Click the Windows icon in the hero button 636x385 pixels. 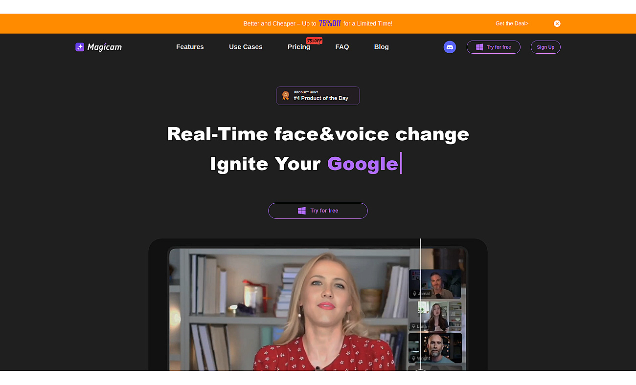302,211
